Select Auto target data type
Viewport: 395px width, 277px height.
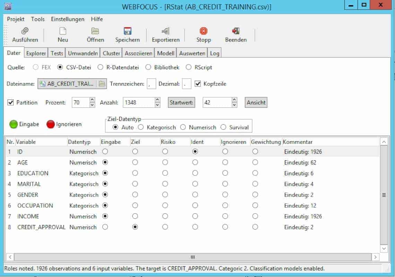coord(115,127)
